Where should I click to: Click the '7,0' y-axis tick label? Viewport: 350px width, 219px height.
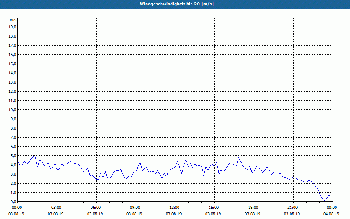point(13,137)
